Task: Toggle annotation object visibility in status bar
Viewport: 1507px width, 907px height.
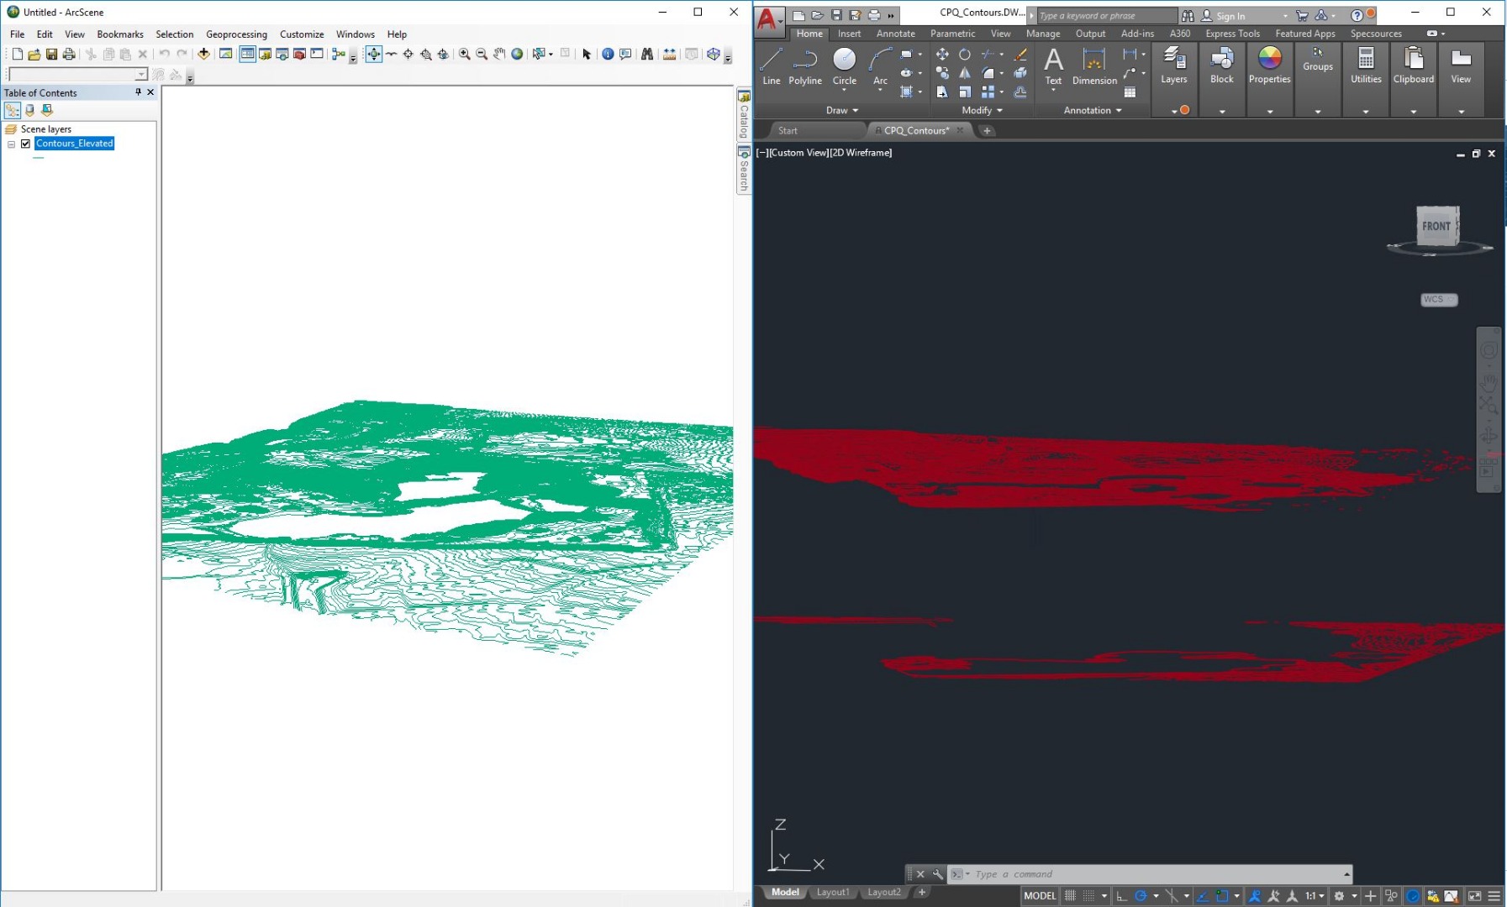Action: (1255, 896)
